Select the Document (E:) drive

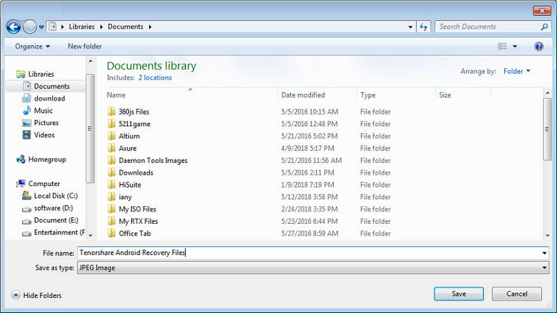[x=50, y=221]
